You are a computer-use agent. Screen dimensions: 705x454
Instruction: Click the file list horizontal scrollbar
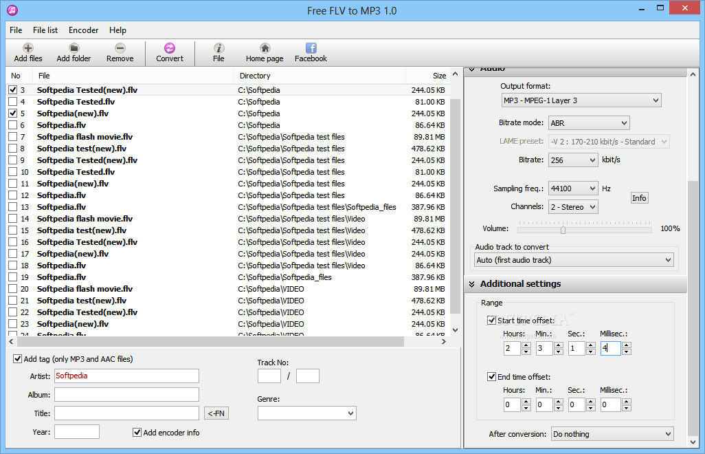point(209,341)
